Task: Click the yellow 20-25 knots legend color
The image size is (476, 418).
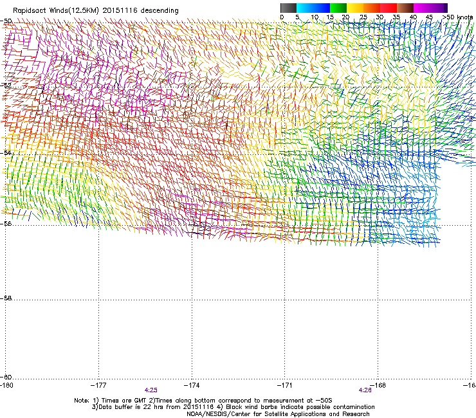Action: click(355, 8)
